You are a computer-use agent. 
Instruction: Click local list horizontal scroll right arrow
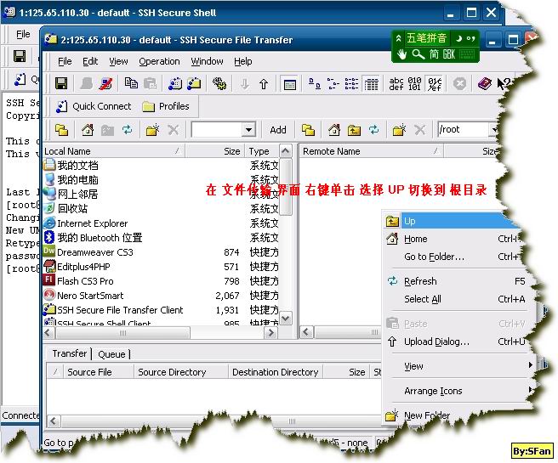270,333
